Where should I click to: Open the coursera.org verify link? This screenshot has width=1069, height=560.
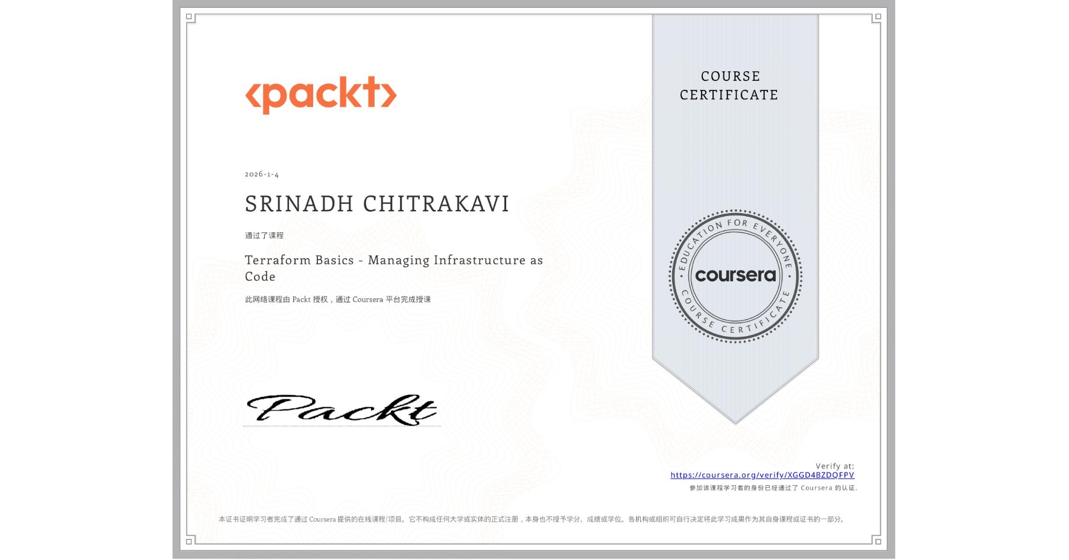coord(762,475)
